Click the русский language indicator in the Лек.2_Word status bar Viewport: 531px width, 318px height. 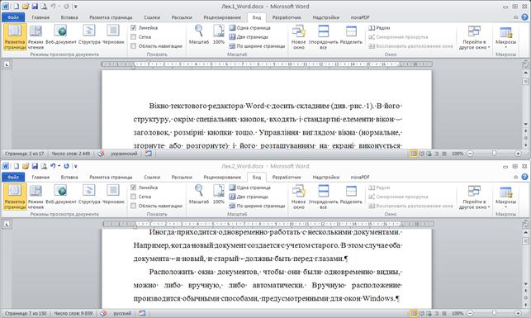tap(122, 313)
